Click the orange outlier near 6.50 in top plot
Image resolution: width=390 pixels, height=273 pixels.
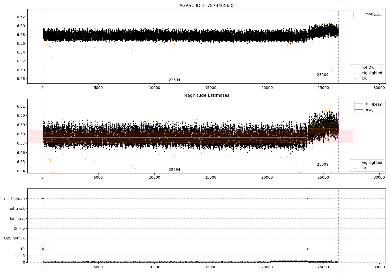tap(331, 70)
